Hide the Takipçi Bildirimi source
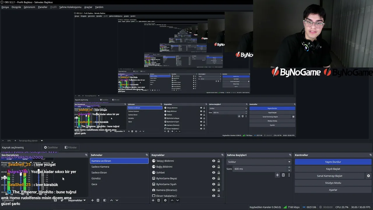The image size is (373, 210). coord(214,161)
